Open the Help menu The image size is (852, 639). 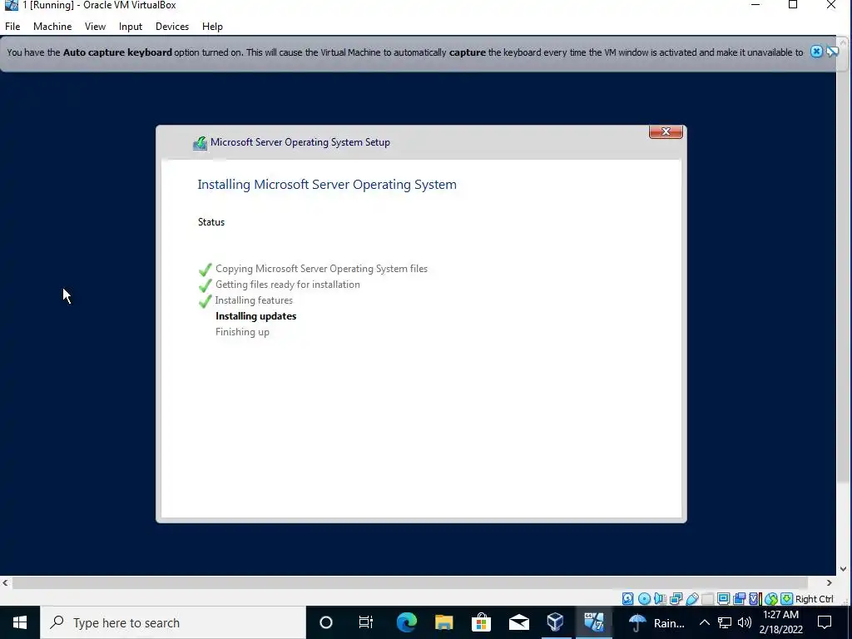tap(212, 26)
